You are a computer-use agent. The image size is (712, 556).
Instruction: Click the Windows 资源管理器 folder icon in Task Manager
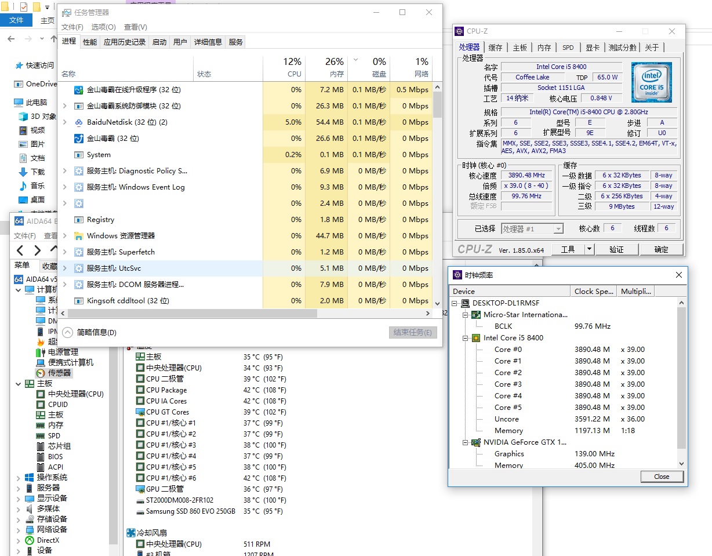(79, 236)
